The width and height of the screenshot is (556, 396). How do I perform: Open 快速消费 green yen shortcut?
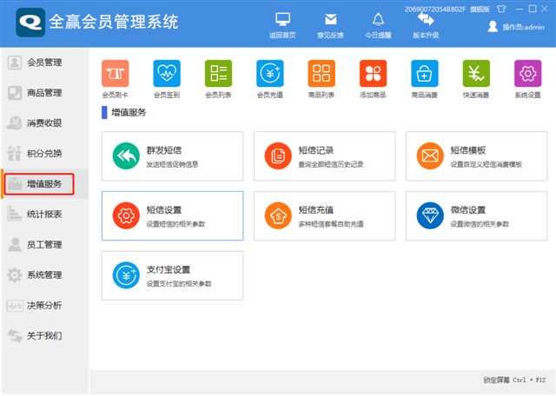click(476, 79)
